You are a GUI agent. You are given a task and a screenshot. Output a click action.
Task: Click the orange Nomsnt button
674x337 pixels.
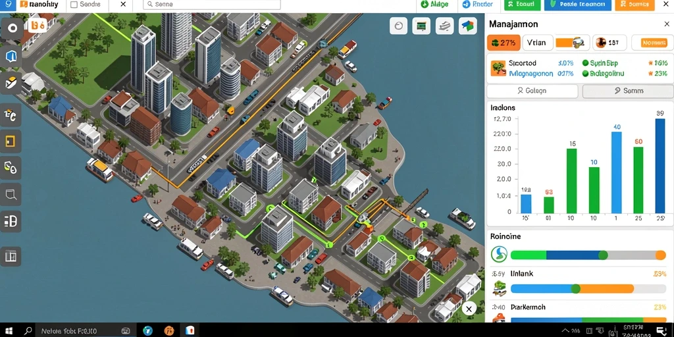(654, 43)
